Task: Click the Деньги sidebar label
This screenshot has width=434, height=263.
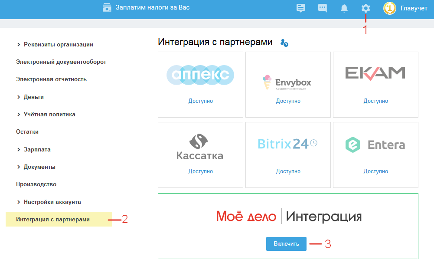Action: point(34,97)
